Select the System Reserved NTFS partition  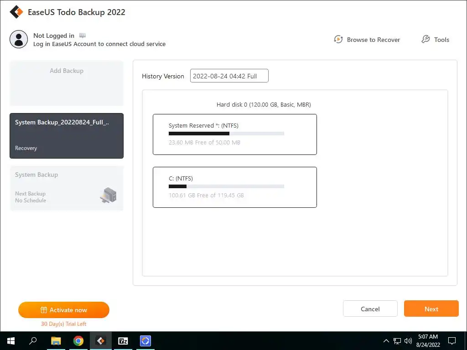tap(235, 134)
